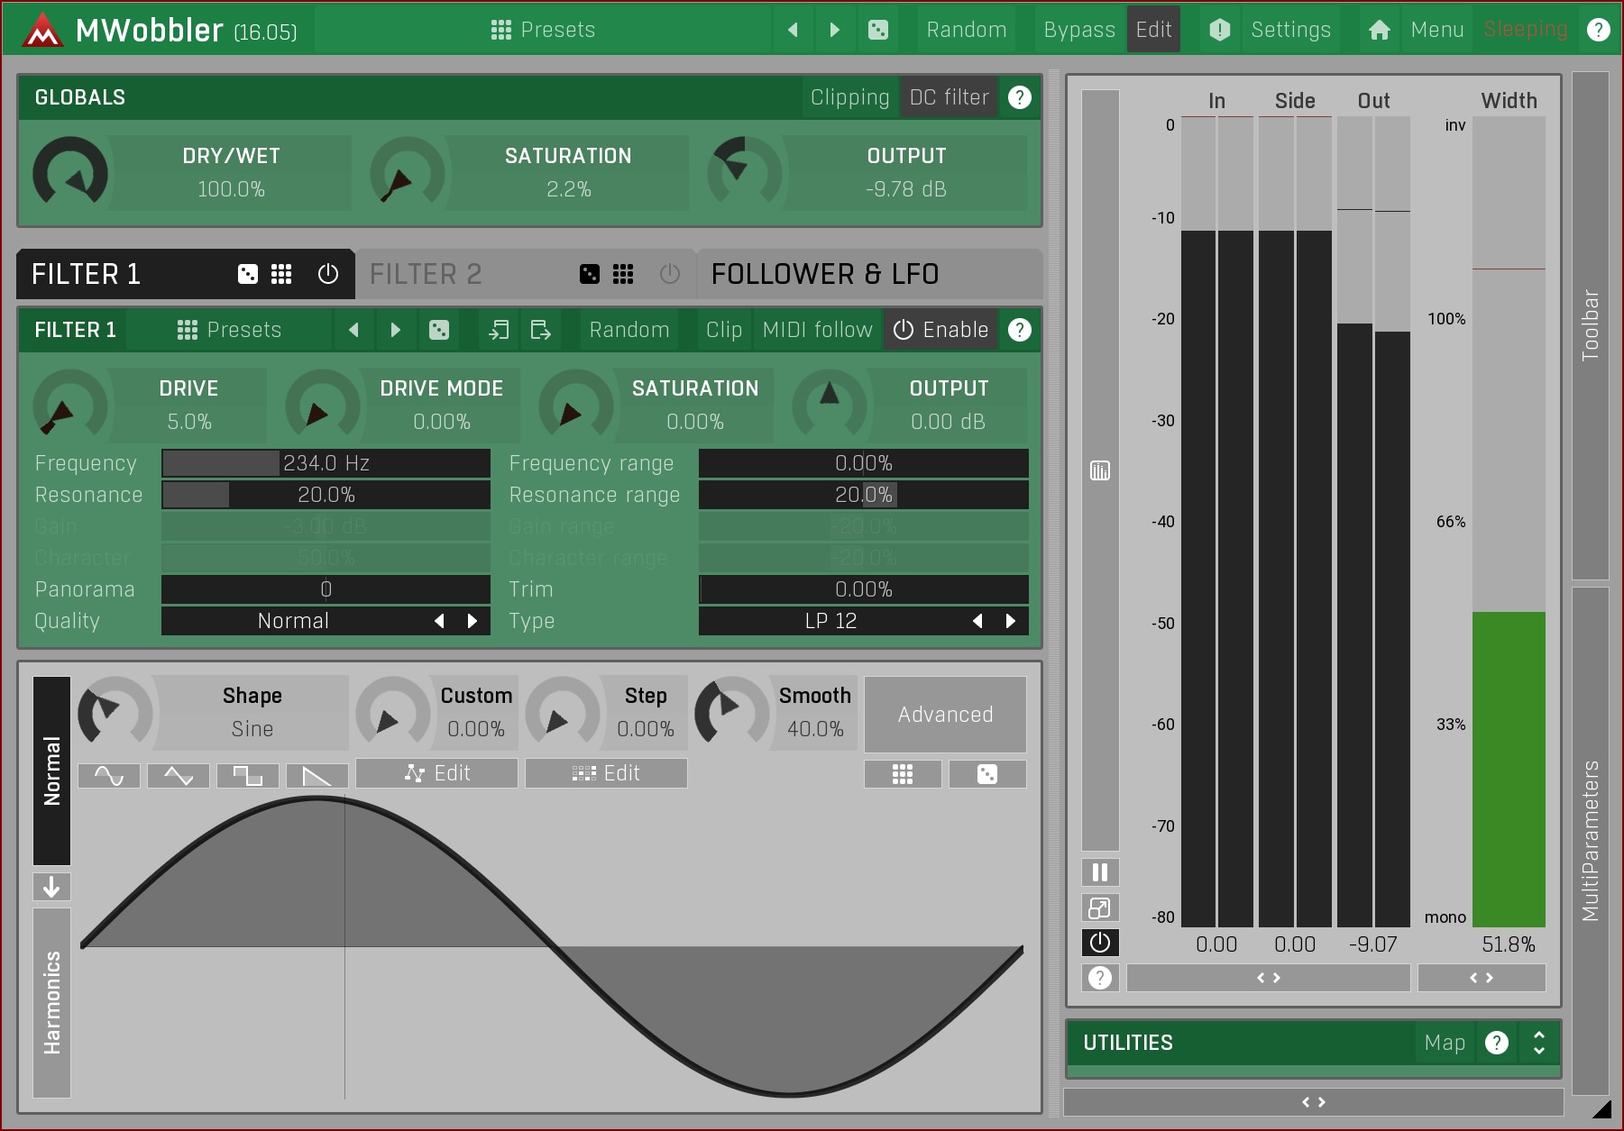Select previous global preset arrow
Viewport: 1624px width, 1131px height.
click(x=793, y=30)
